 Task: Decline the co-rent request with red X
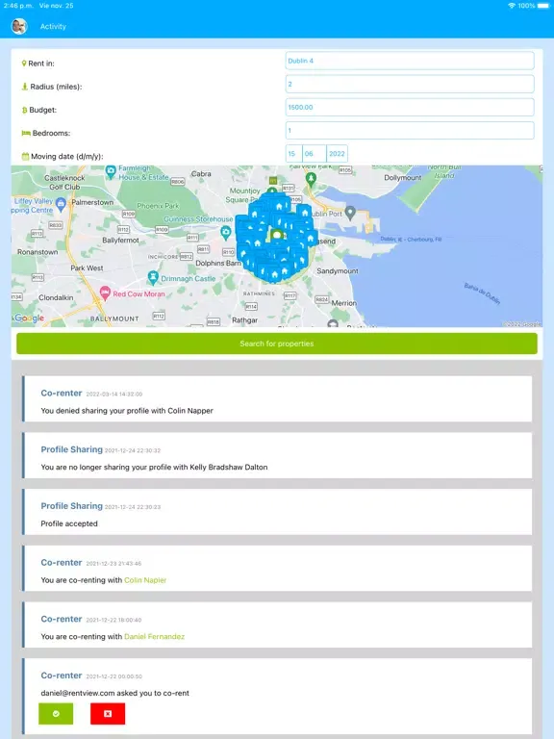(x=108, y=714)
